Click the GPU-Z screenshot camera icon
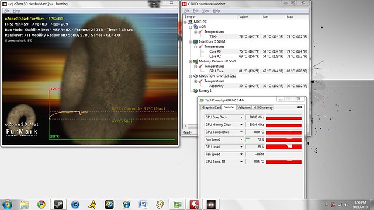374x210 pixels. [300, 107]
